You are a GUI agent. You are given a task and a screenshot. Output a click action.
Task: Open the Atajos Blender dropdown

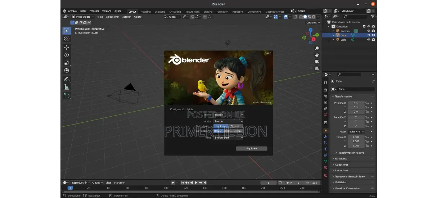[228, 121]
